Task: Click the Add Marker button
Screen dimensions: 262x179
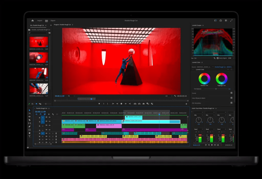Action: pyautogui.click(x=99, y=104)
